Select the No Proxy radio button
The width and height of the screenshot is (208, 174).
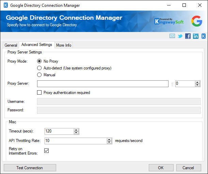point(39,61)
